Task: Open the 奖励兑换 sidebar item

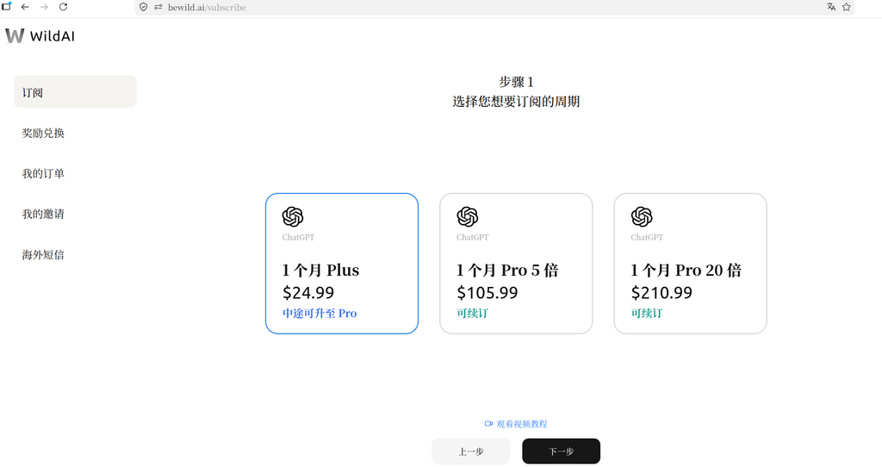Action: (x=43, y=134)
